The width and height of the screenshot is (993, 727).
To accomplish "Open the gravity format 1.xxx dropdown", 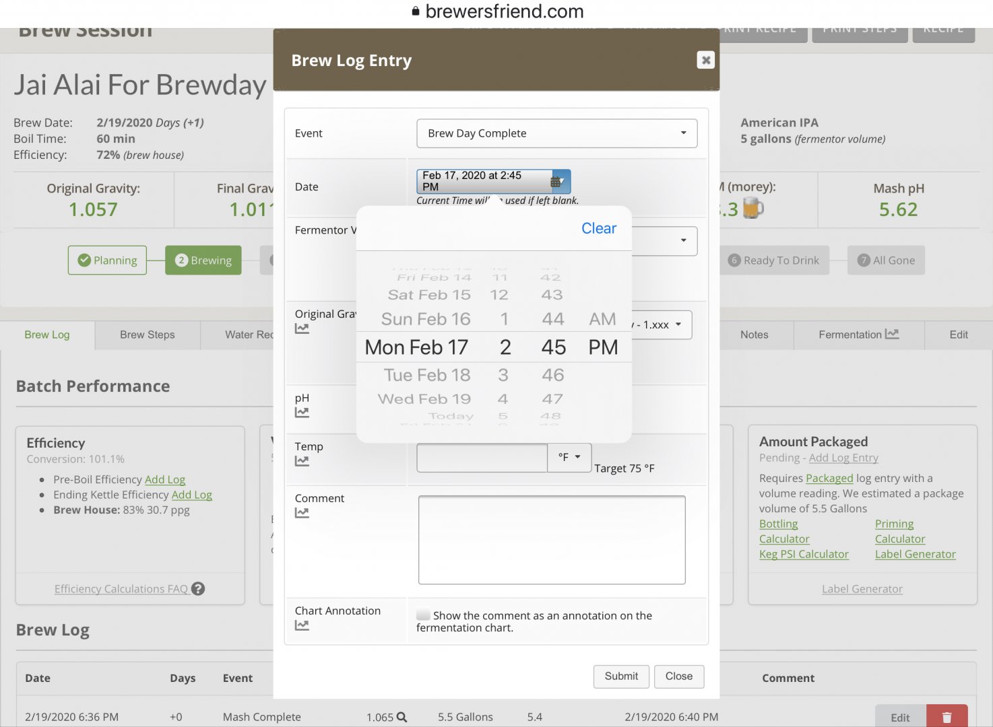I will [x=660, y=324].
